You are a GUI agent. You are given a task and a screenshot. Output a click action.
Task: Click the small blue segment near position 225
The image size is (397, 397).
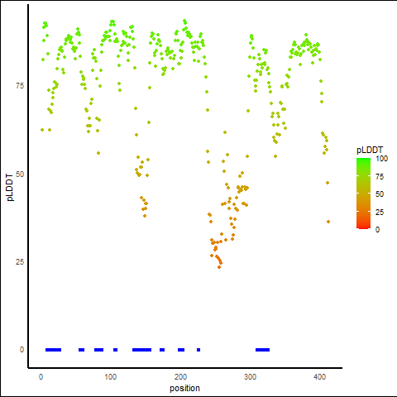click(x=198, y=350)
